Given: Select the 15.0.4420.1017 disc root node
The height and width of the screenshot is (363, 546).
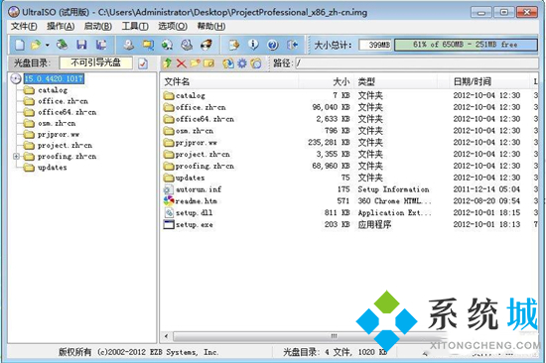Looking at the screenshot, I should 54,78.
